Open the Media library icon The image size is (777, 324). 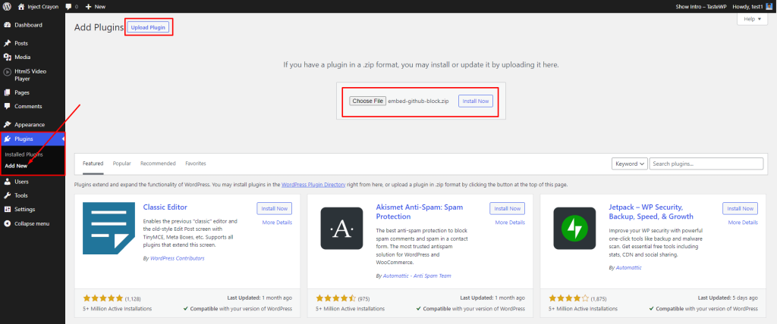(8, 58)
